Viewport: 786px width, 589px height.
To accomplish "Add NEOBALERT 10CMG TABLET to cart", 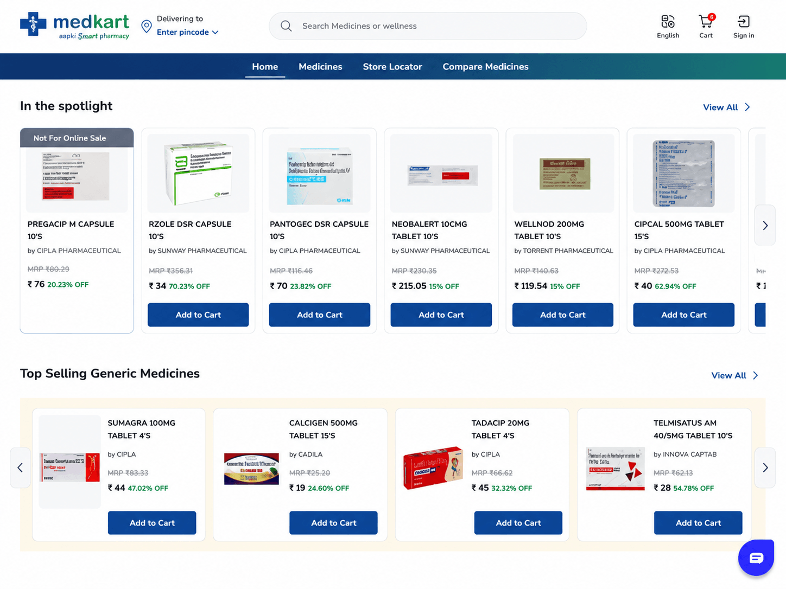I will tap(441, 315).
